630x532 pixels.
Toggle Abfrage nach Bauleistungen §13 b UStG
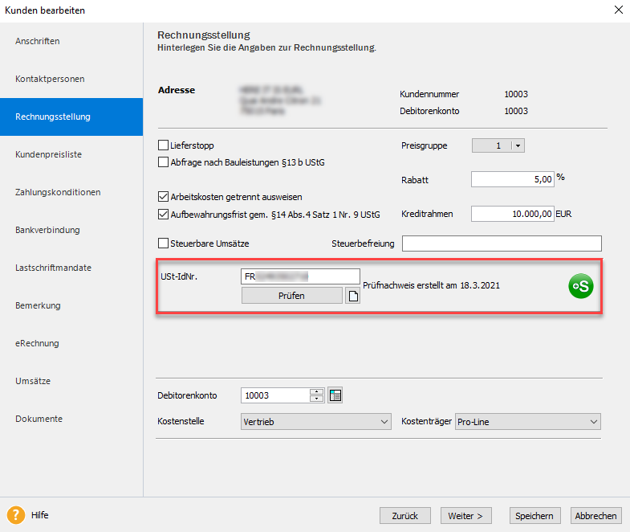tap(164, 162)
